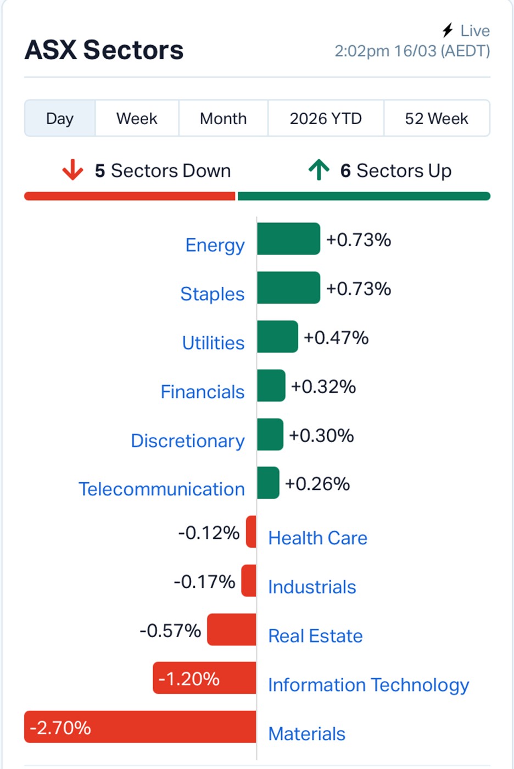Open the Materials sector link
Image resolution: width=514 pixels, height=769 pixels.
306,734
